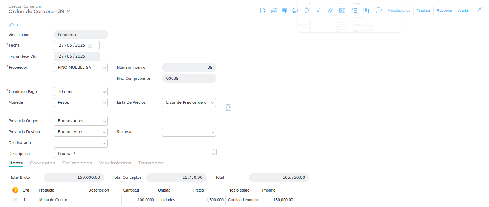Viewport: 489px width, 207px height.
Task: Click the paperclip attachment icon
Action: pyautogui.click(x=330, y=11)
